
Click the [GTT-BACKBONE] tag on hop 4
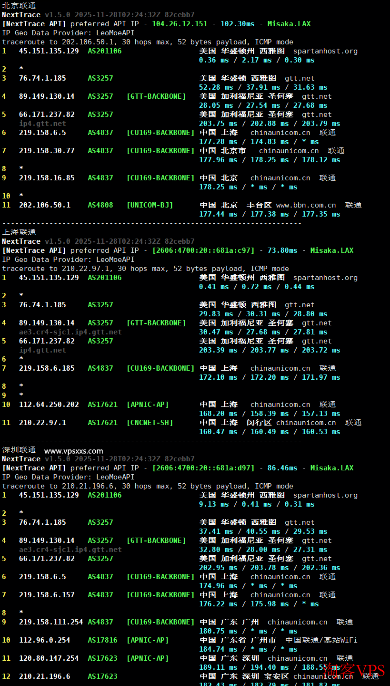coord(156,96)
